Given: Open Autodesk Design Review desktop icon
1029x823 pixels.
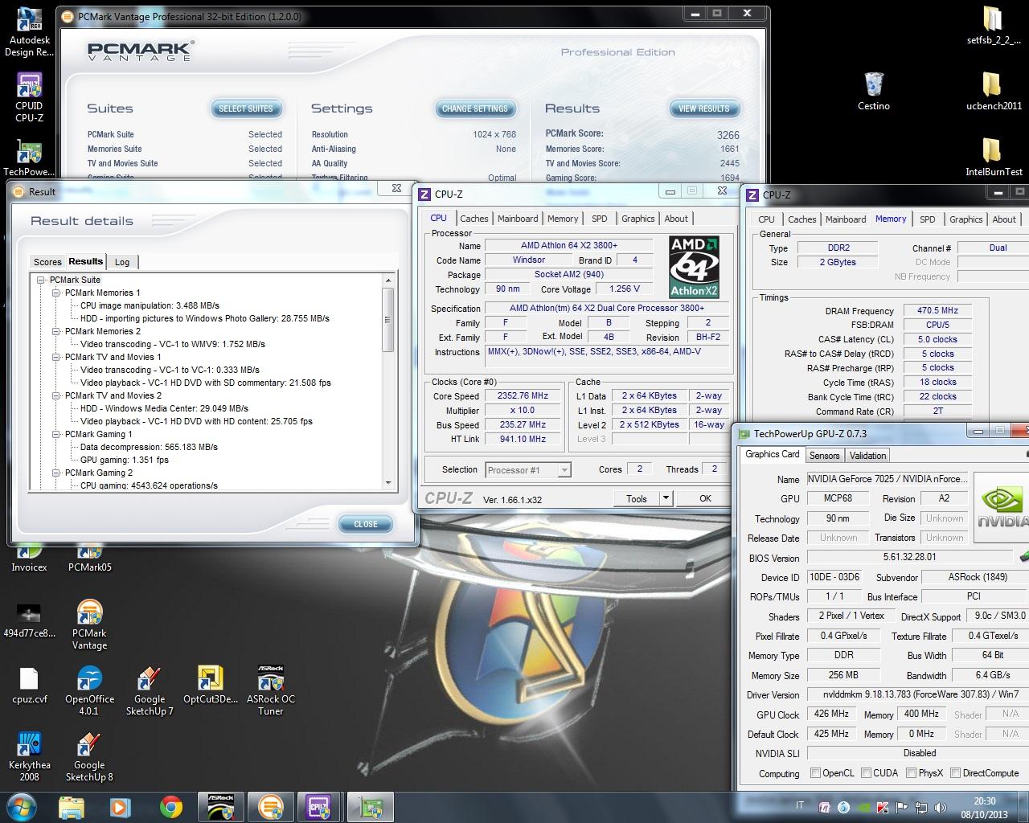Looking at the screenshot, I should (29, 32).
